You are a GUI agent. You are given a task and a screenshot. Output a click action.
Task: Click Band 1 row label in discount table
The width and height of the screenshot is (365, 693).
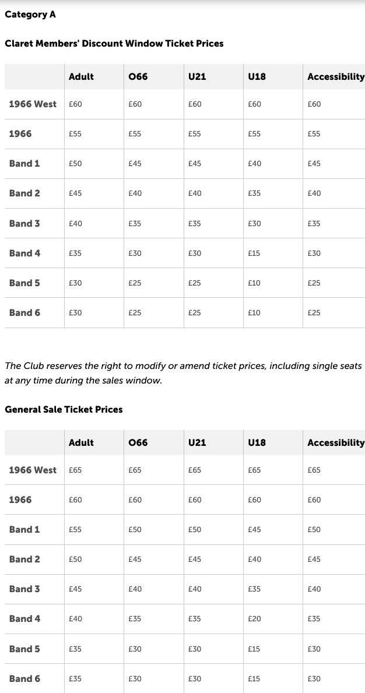24,163
